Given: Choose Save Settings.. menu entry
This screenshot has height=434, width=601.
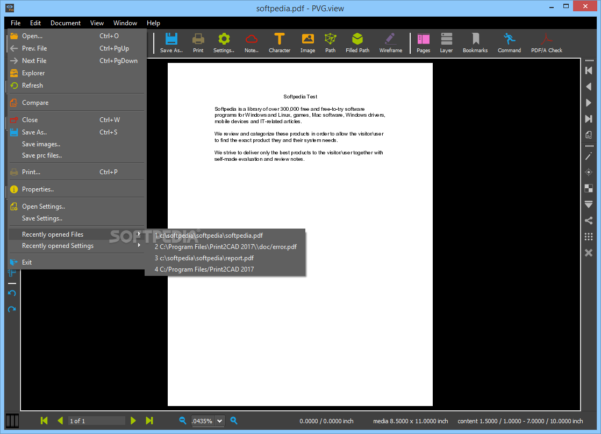Looking at the screenshot, I should point(77,218).
